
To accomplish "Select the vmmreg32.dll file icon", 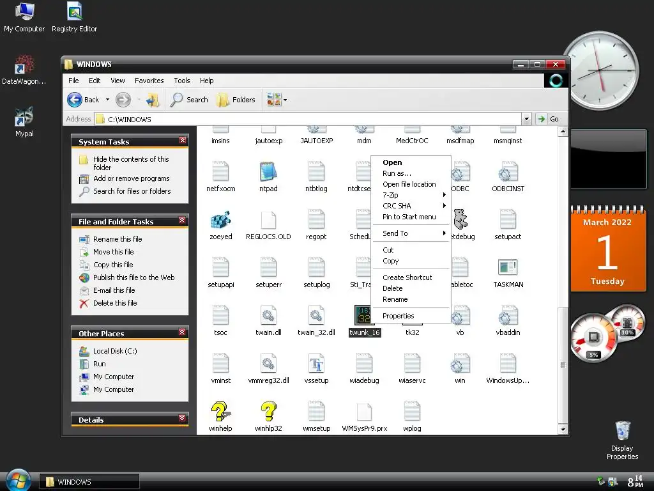I will (268, 363).
